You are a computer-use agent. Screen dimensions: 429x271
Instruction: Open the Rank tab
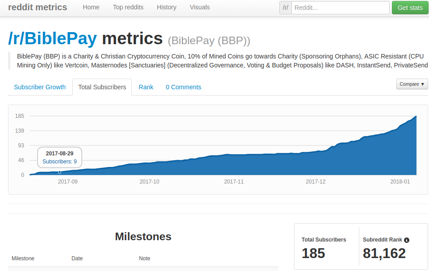tap(146, 87)
